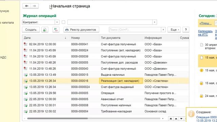Viewport: 217px width, 122px height.
Task: Open help with the question mark button
Action: point(186,30)
